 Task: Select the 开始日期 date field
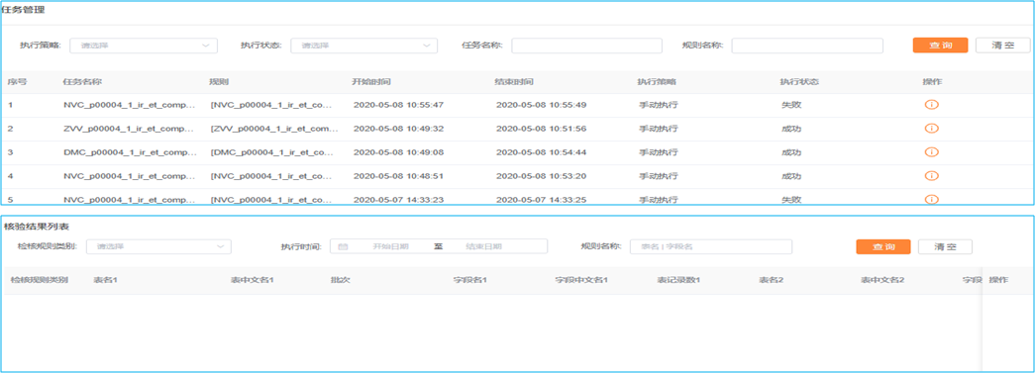click(x=391, y=246)
